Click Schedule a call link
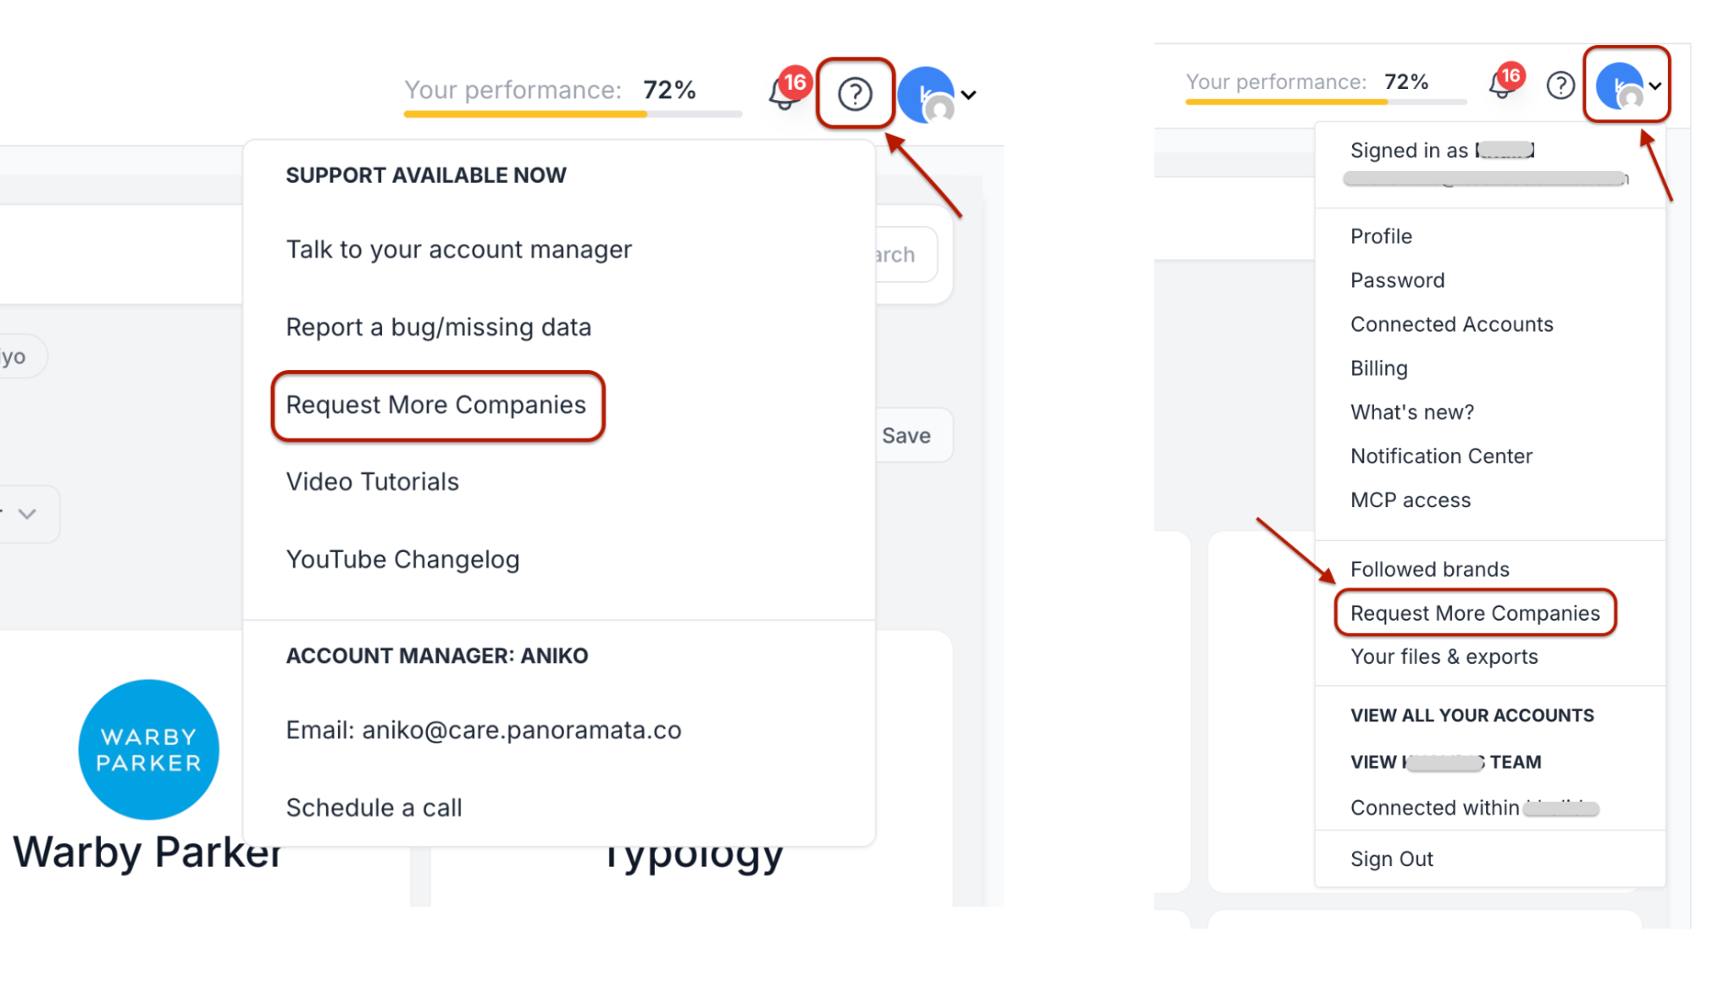Viewport: 1735px width, 983px height. coord(374,808)
